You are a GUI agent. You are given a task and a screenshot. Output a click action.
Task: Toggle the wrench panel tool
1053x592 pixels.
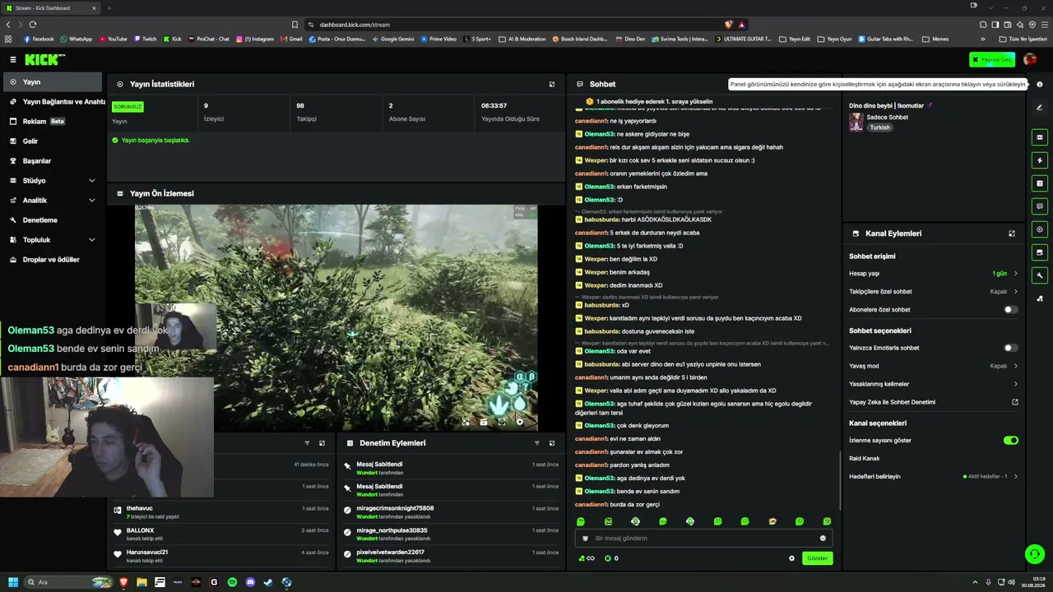tap(1040, 275)
